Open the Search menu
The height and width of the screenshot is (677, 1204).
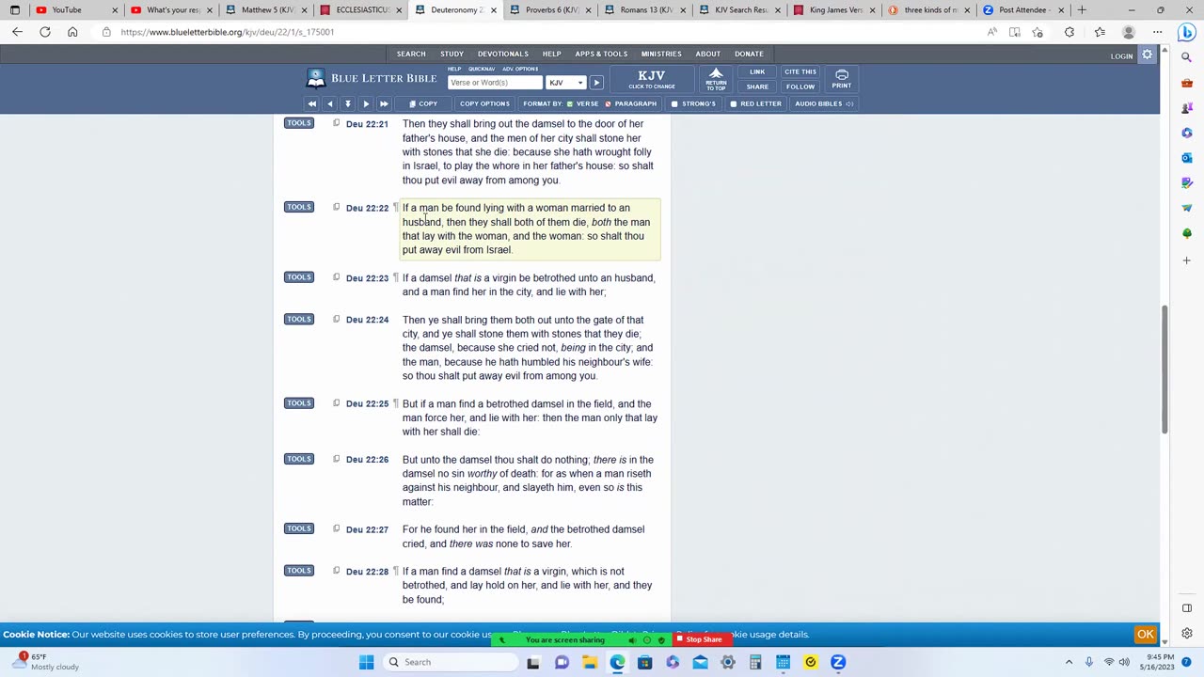click(x=411, y=54)
